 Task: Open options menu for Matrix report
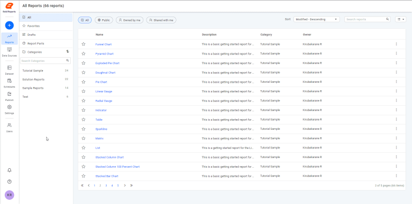click(396, 138)
